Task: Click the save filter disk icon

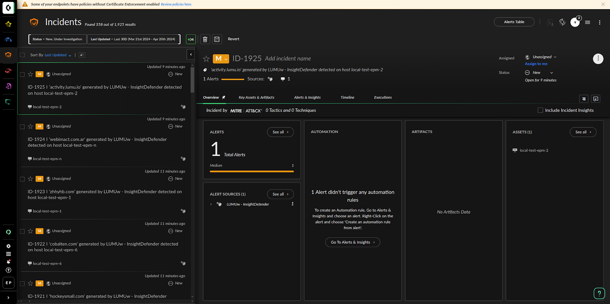Action: click(x=217, y=39)
